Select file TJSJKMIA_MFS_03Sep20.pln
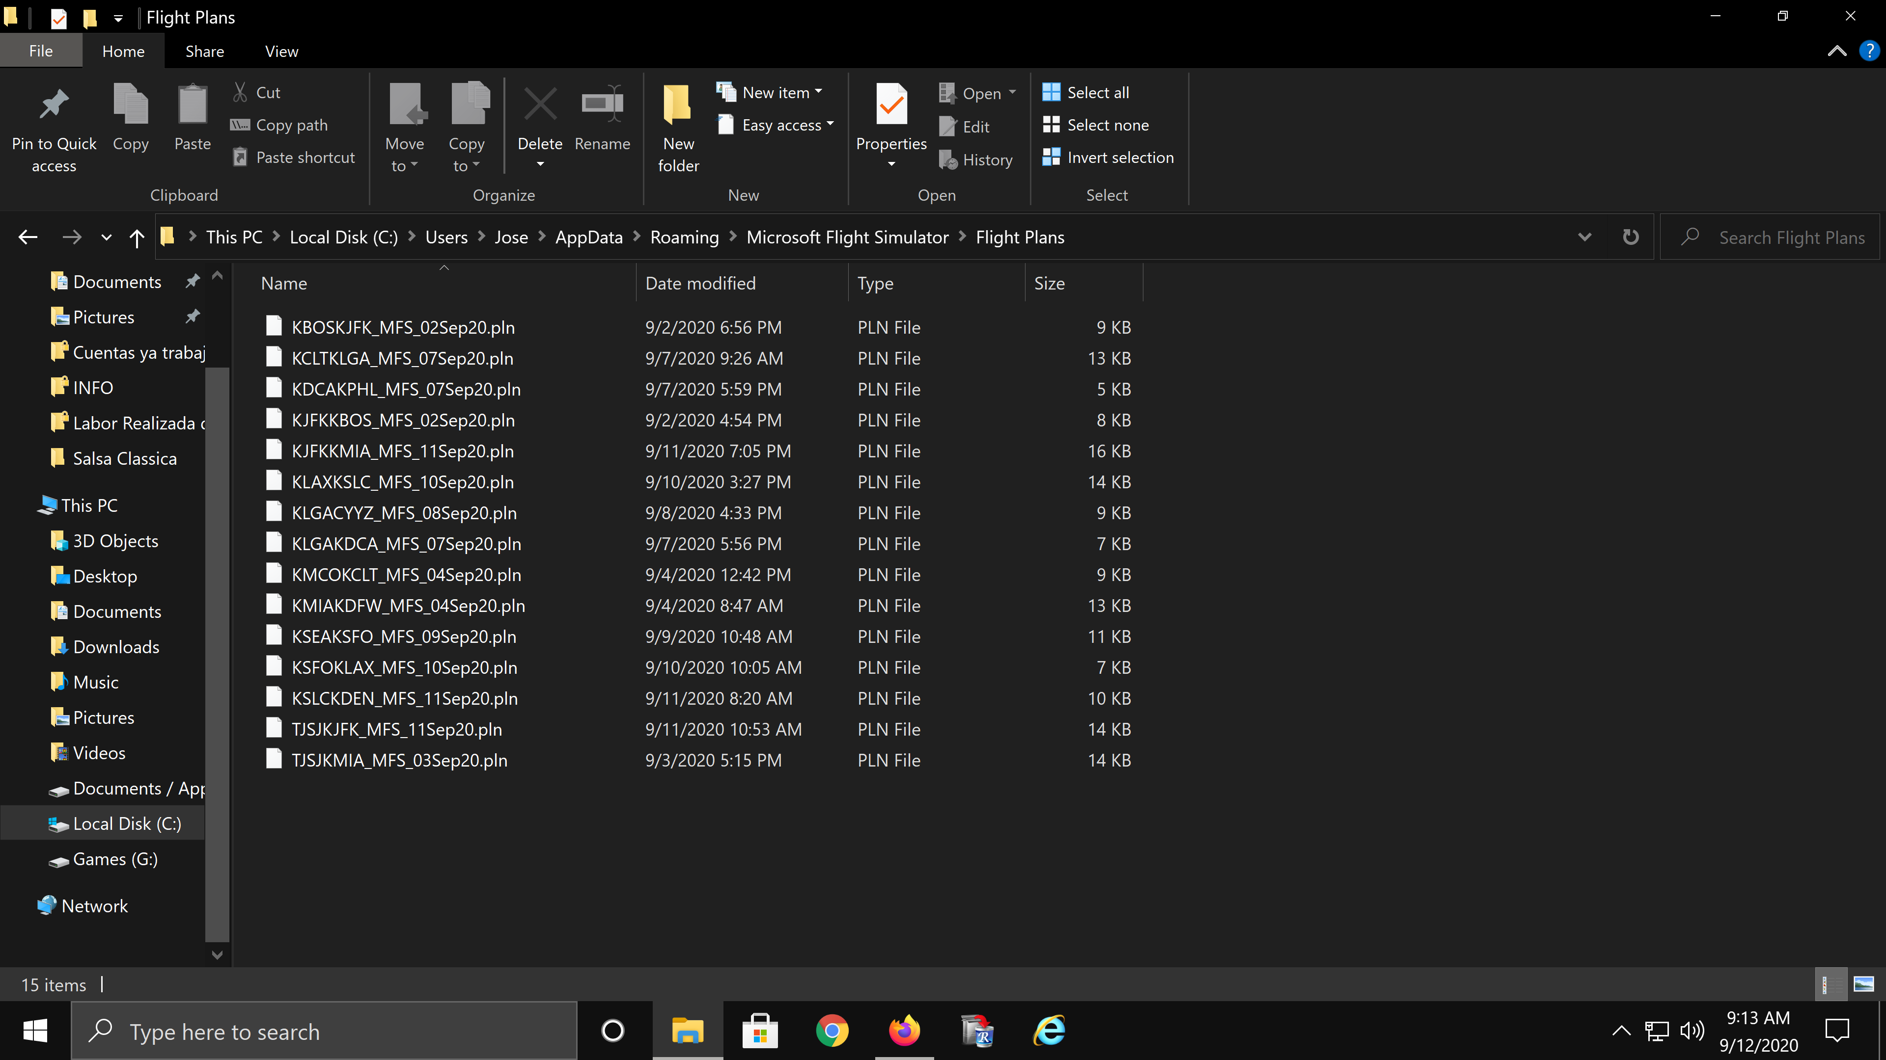This screenshot has width=1886, height=1060. (x=399, y=760)
